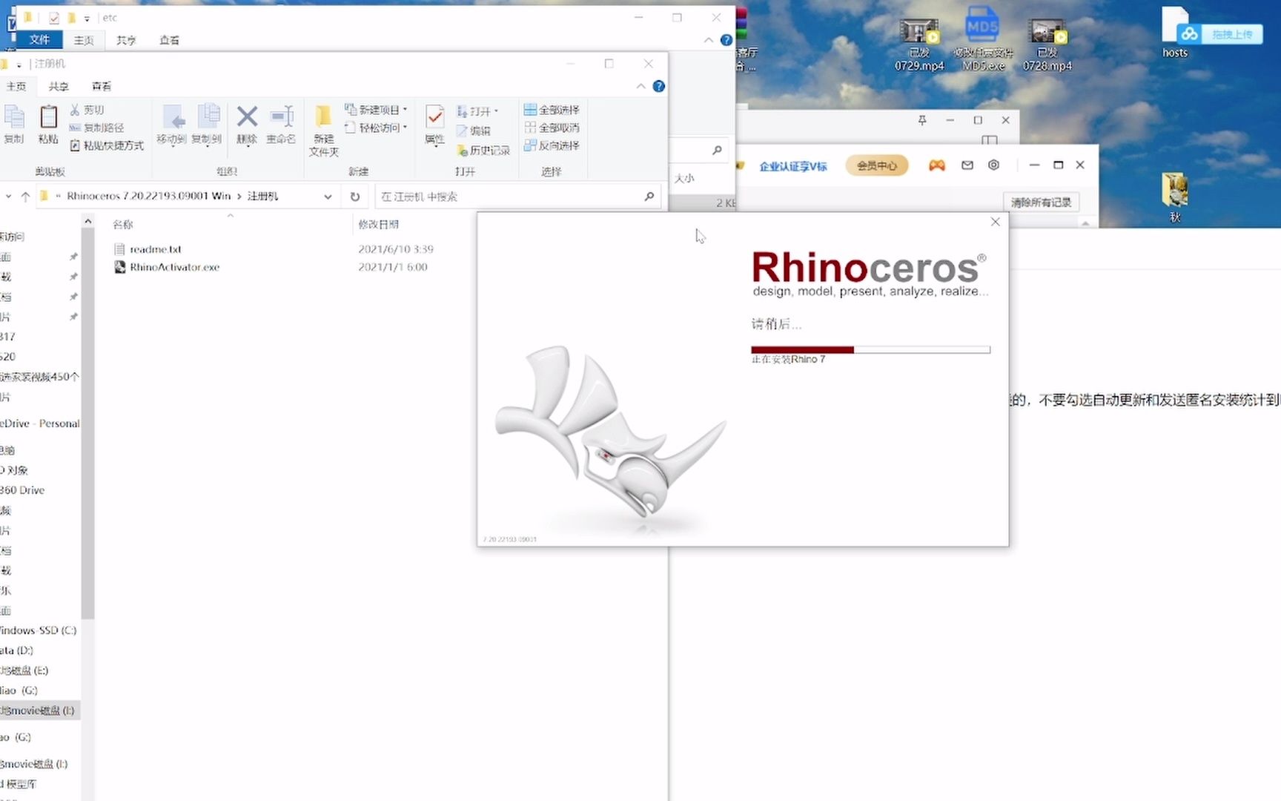Click the search magnifier in 注册机 search box
This screenshot has height=801, width=1281.
coord(649,197)
